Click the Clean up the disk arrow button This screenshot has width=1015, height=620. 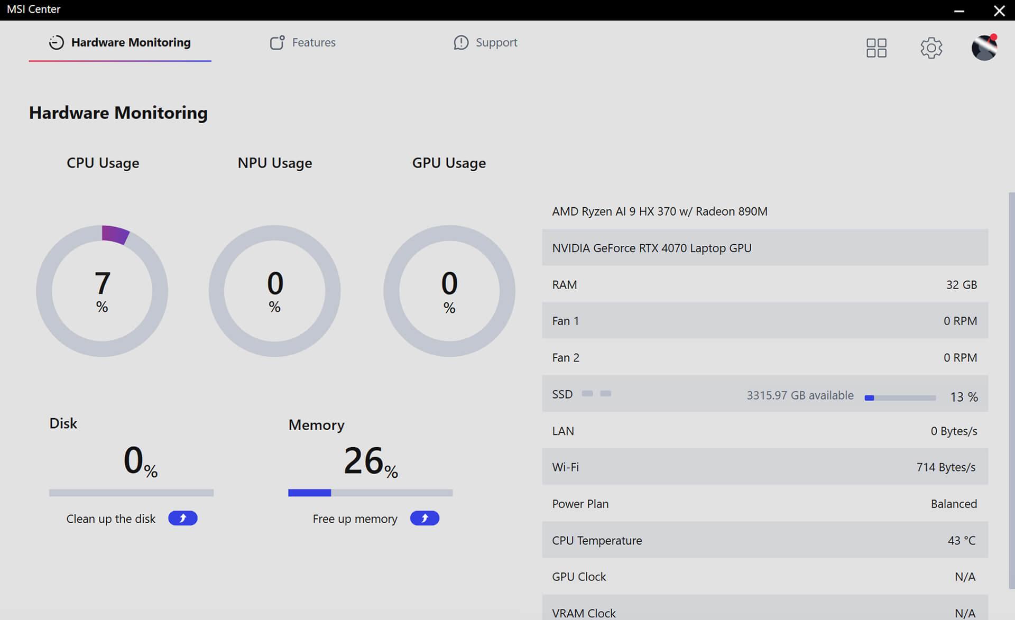(x=182, y=519)
